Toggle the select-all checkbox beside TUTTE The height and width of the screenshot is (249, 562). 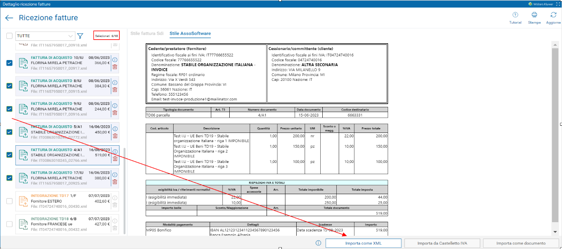[x=10, y=36]
